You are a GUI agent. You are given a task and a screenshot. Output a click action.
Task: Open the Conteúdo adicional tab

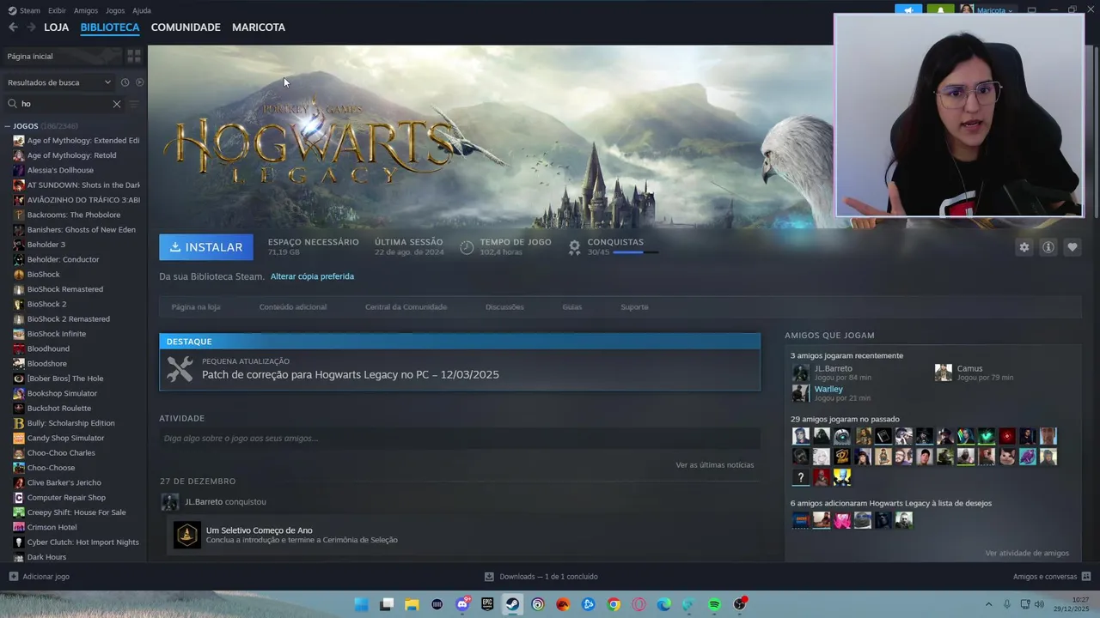tap(293, 306)
